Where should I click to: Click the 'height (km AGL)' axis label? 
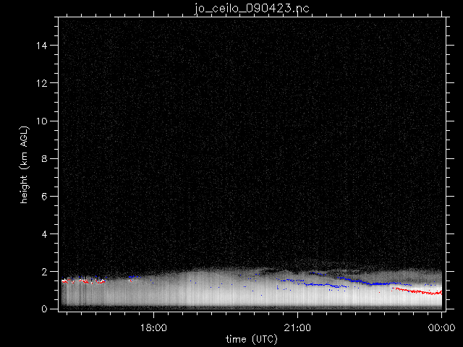point(24,163)
